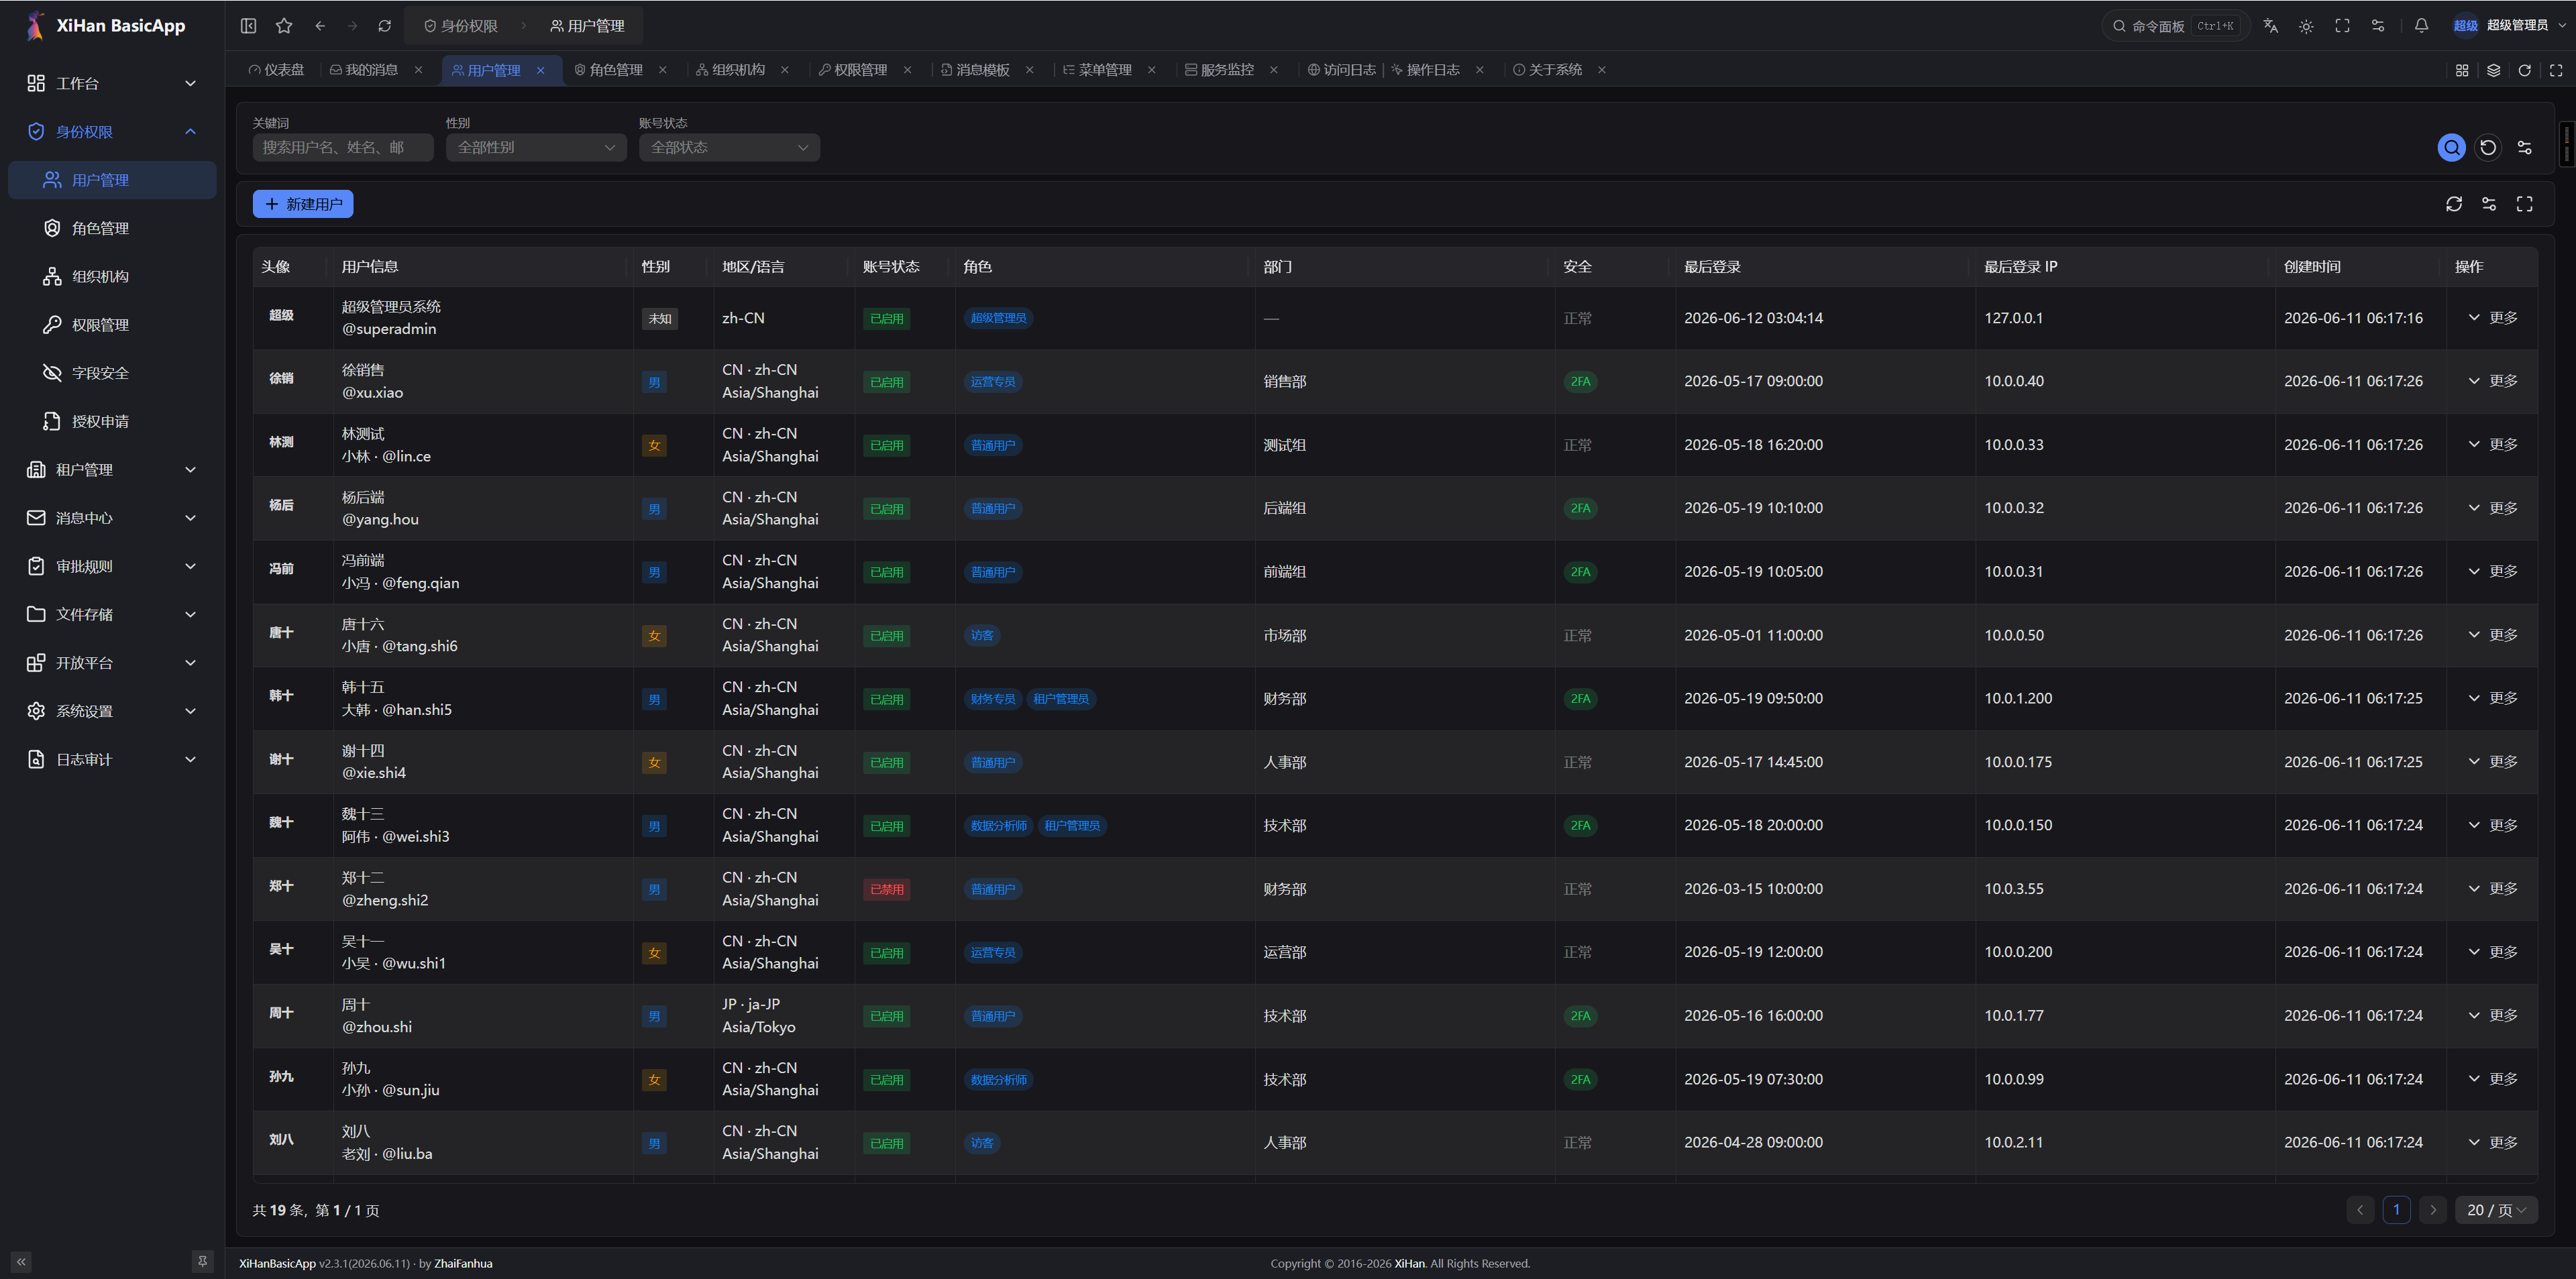Image resolution: width=2576 pixels, height=1279 pixels.
Task: Click the 新建用户 button
Action: (303, 204)
